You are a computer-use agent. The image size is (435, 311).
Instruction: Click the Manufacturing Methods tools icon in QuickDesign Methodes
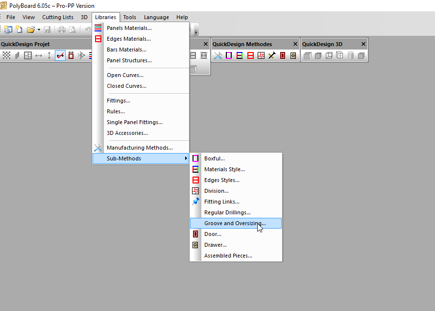(218, 55)
